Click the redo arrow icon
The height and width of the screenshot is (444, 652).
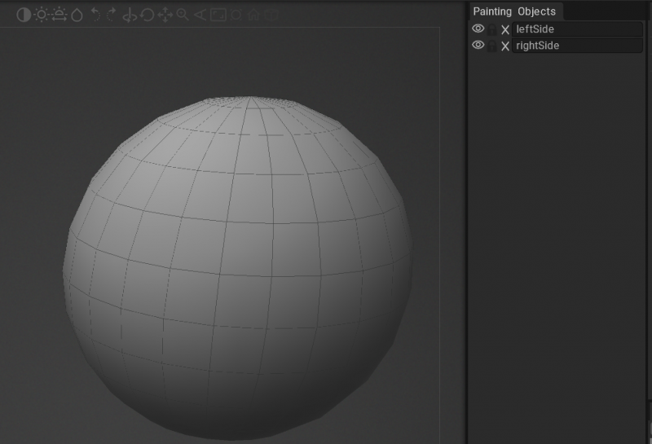coord(112,15)
